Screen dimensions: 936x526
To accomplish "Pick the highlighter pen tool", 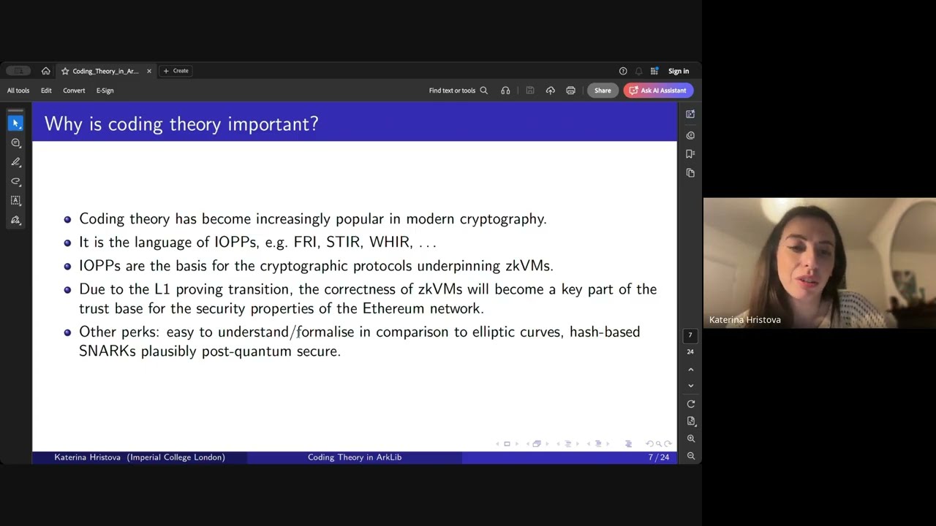I will 16,162.
